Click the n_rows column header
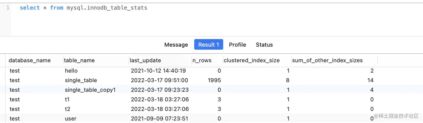 point(202,60)
